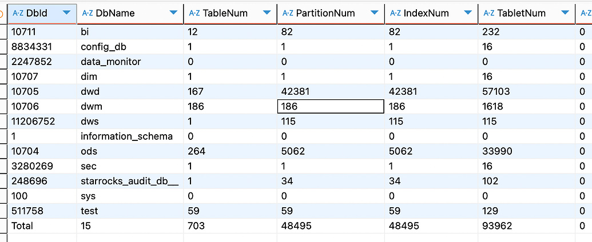Viewport: 592px width, 242px height.
Task: Click the information_schema database name cell
Action: 126,136
